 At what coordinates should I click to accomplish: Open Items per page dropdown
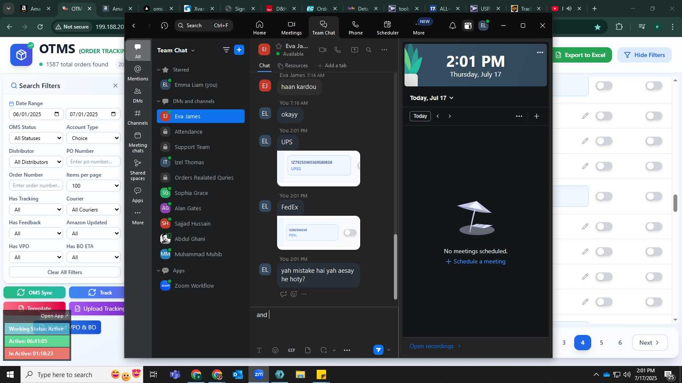(x=93, y=186)
